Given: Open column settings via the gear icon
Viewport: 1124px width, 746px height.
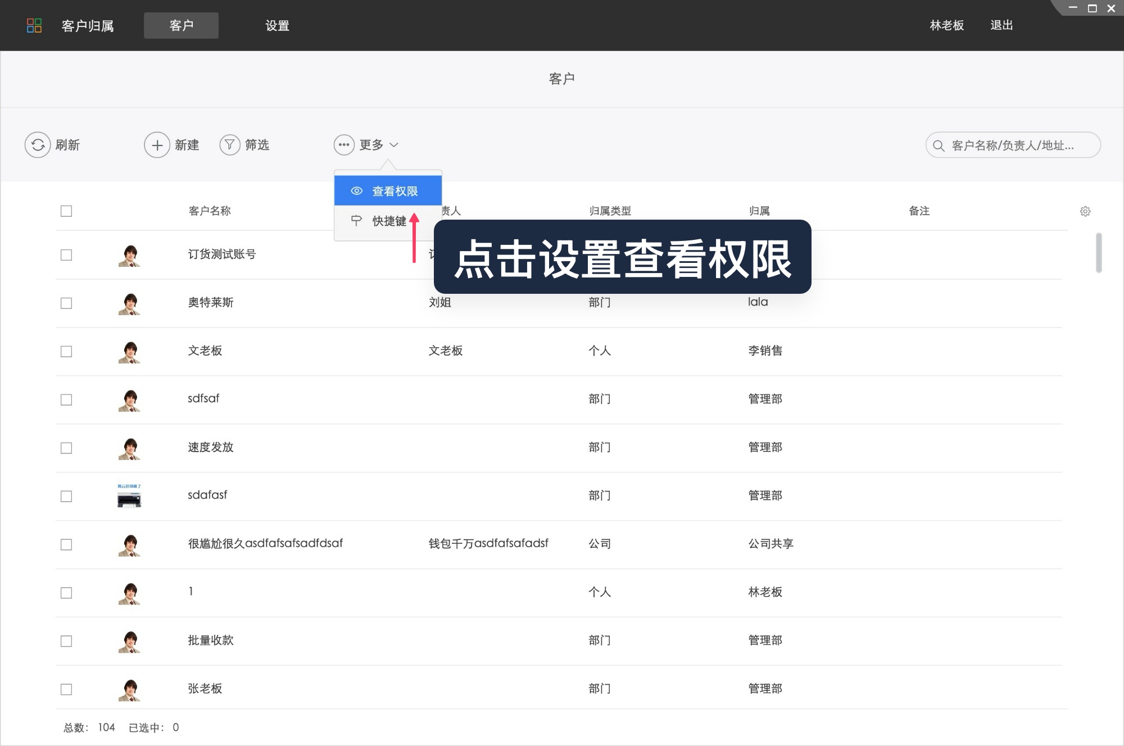Looking at the screenshot, I should [1085, 211].
